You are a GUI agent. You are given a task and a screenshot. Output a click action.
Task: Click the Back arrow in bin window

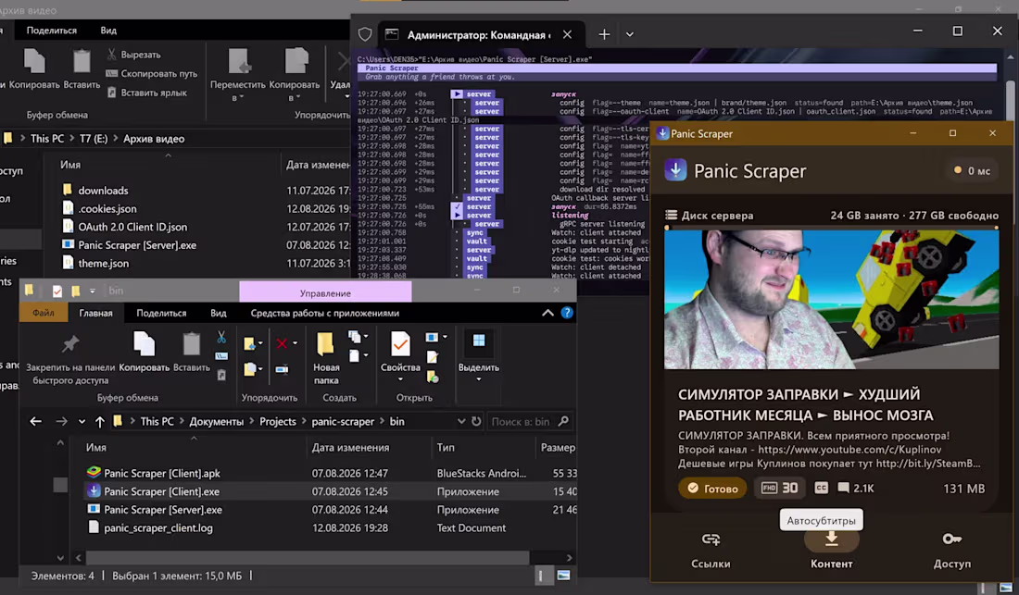click(36, 422)
